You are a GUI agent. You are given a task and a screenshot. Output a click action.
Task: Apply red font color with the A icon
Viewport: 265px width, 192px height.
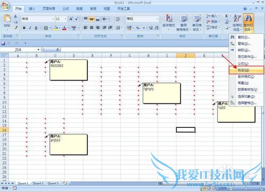tap(64, 28)
